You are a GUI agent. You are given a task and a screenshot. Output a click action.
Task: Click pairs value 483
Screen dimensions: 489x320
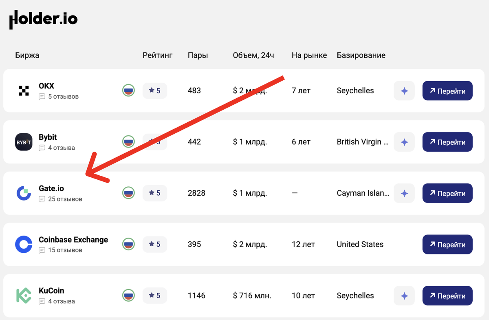(194, 90)
